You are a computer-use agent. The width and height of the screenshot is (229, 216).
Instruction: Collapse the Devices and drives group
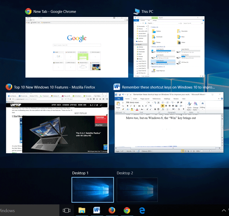click(x=150, y=47)
